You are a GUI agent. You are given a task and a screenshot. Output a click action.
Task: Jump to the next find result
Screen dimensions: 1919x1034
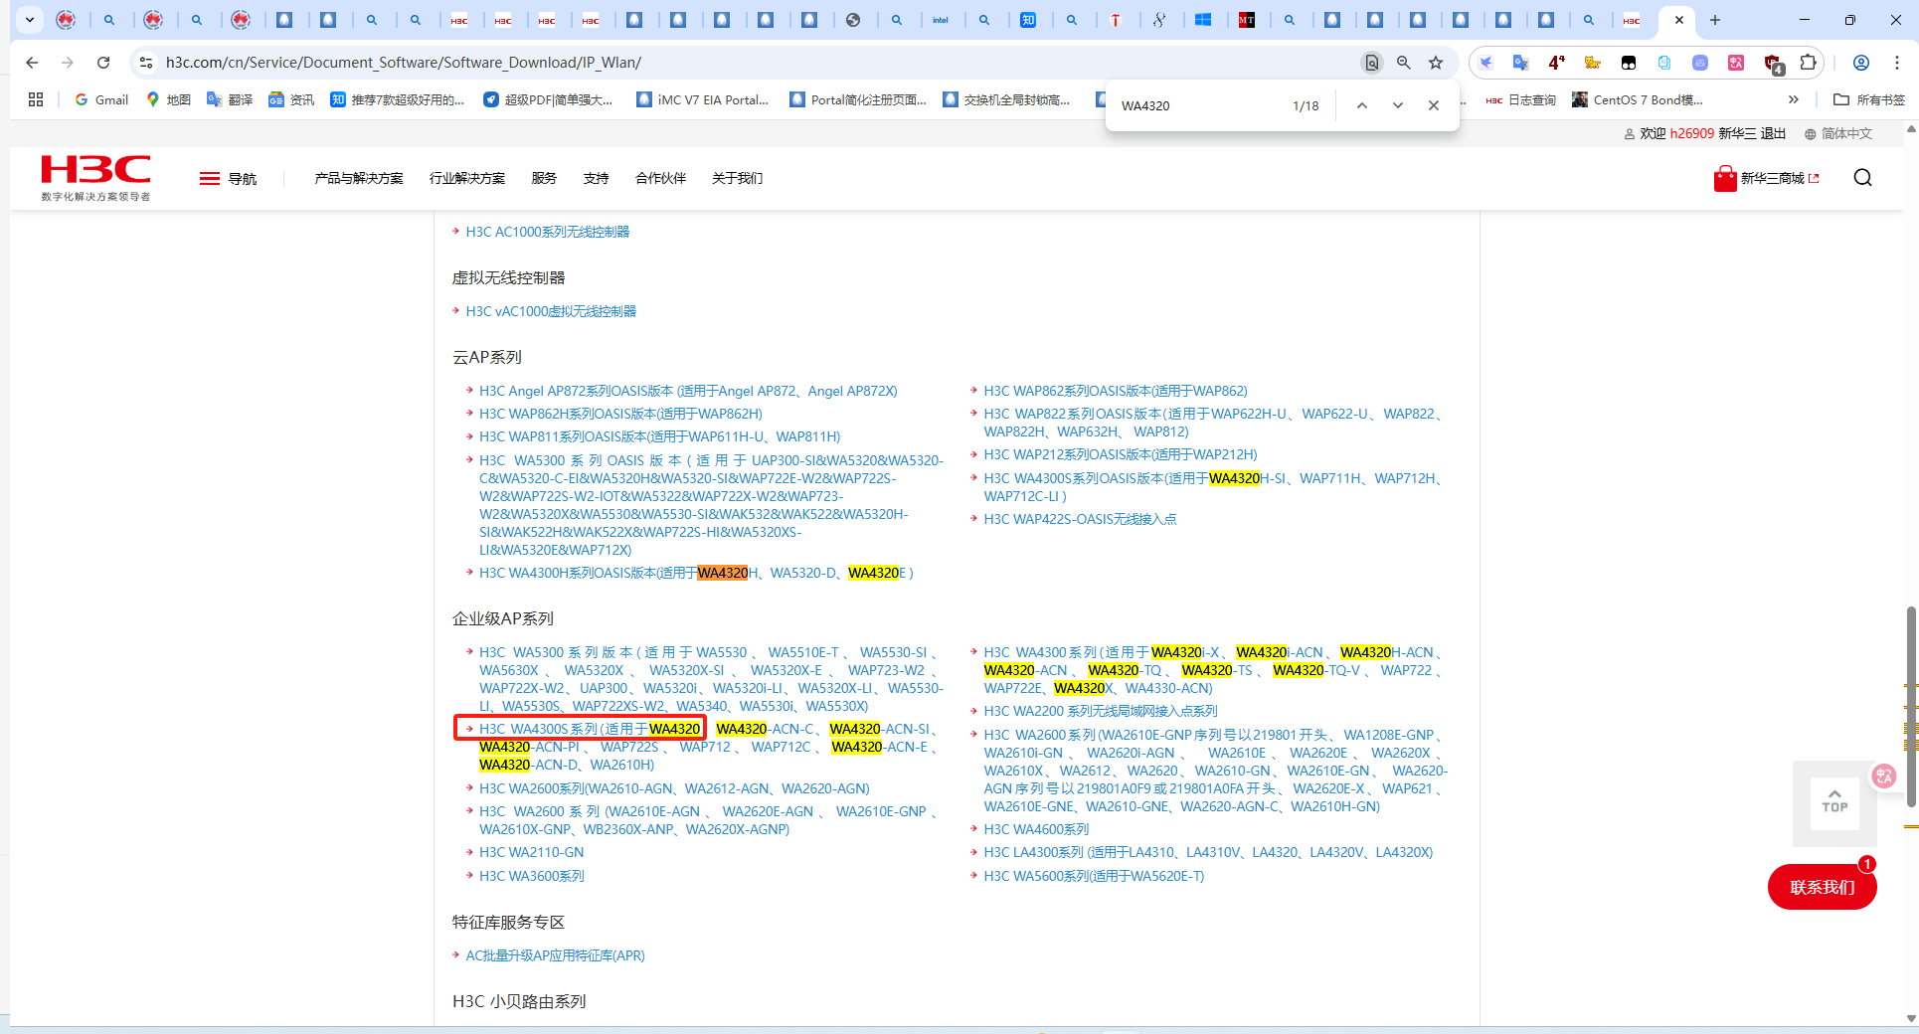[1398, 105]
